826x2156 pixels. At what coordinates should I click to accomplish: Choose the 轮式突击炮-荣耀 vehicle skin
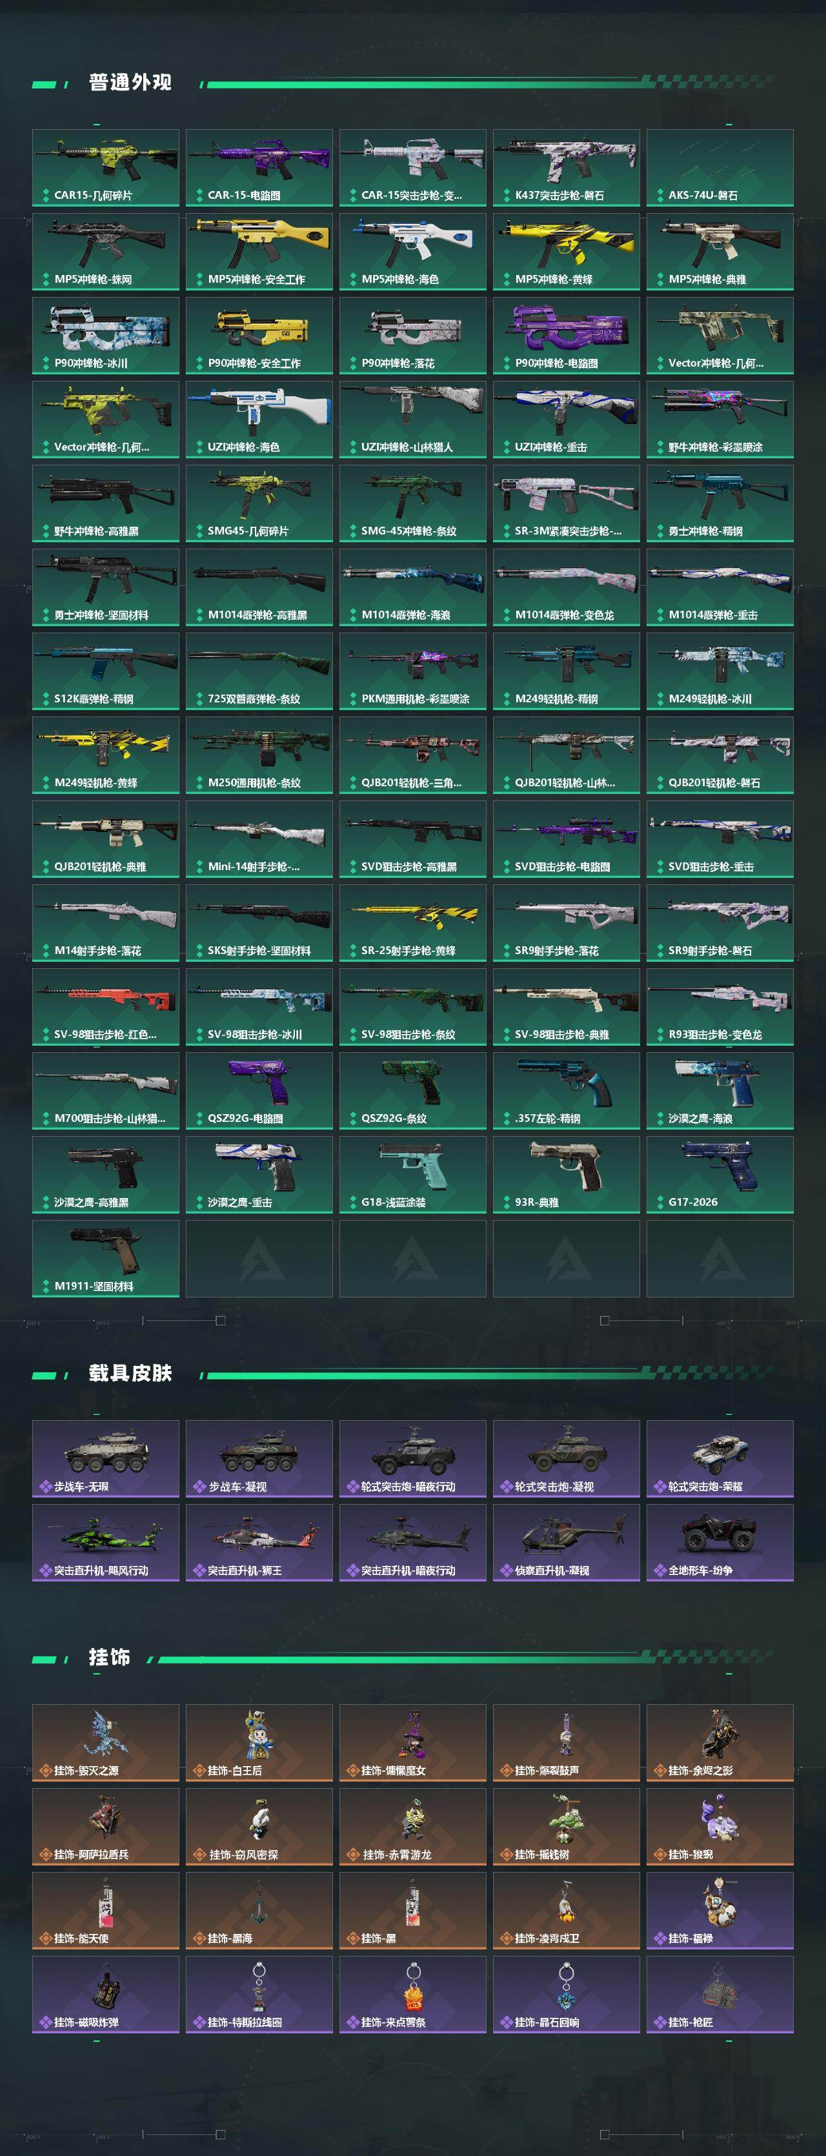click(720, 1459)
